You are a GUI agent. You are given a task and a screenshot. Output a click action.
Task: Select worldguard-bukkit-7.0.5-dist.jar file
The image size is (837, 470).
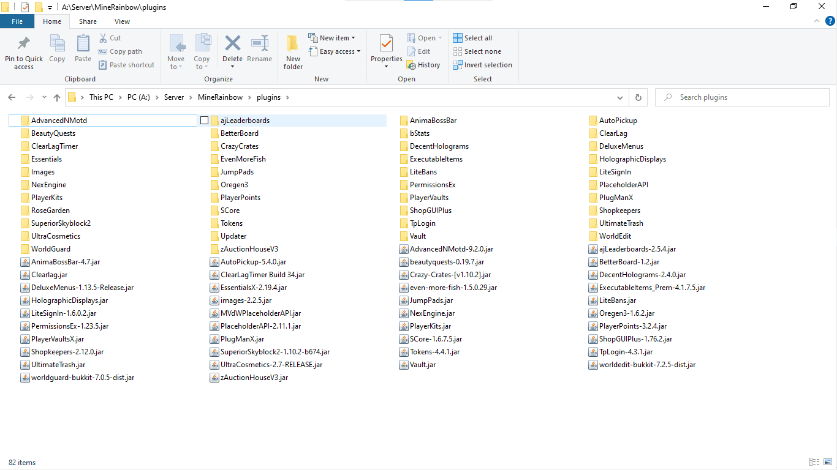point(83,378)
